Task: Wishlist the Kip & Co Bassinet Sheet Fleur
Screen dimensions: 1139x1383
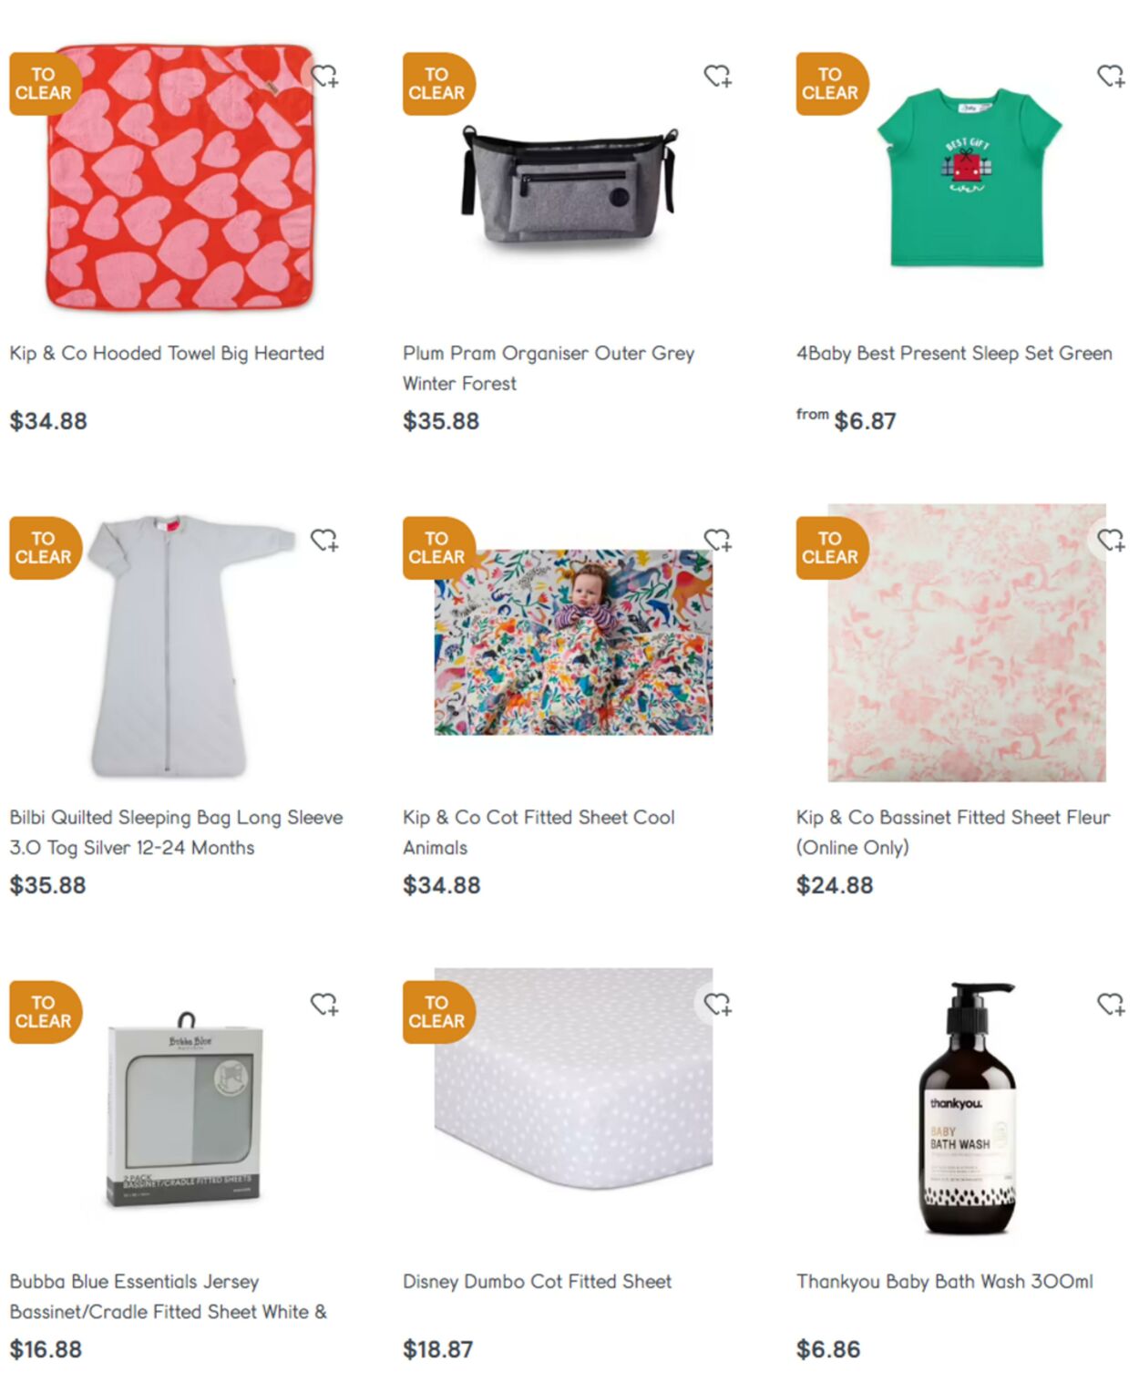Action: click(x=1111, y=541)
